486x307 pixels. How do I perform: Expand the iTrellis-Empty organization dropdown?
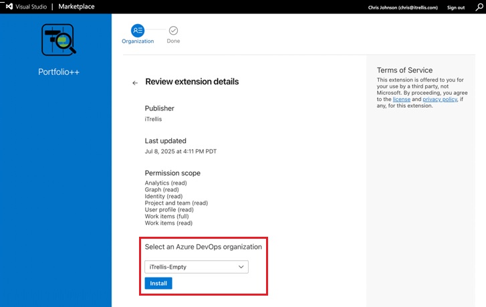pyautogui.click(x=197, y=267)
